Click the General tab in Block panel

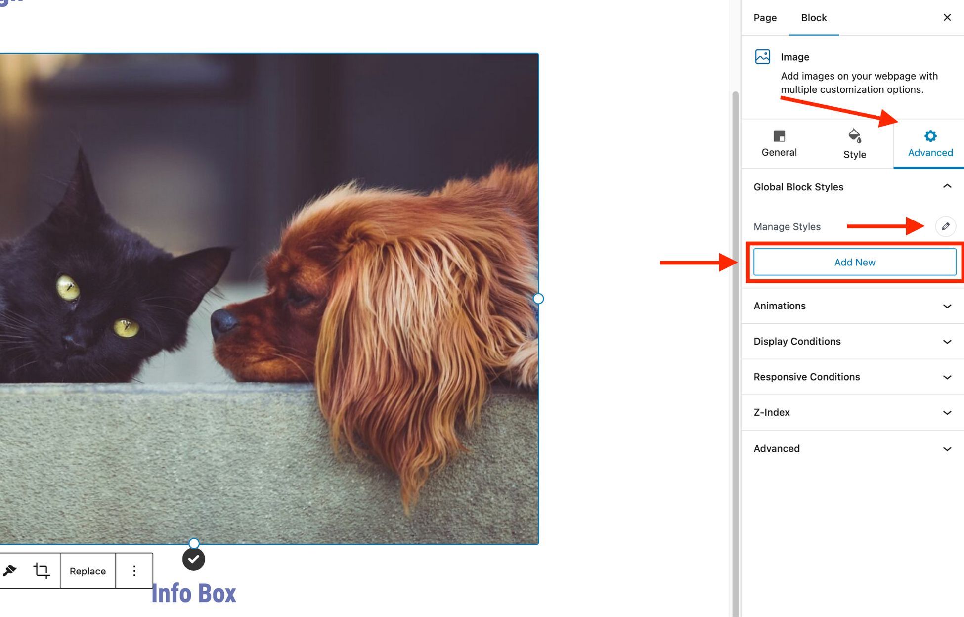point(779,143)
